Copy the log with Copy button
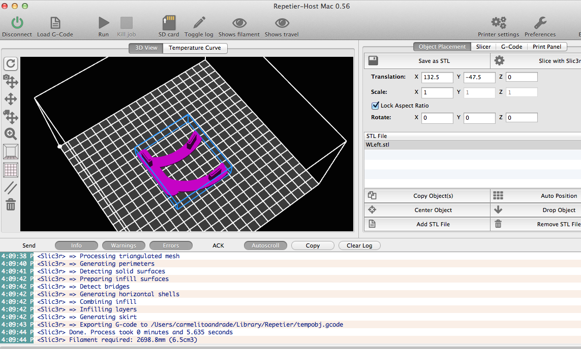This screenshot has height=349, width=581. click(x=313, y=246)
